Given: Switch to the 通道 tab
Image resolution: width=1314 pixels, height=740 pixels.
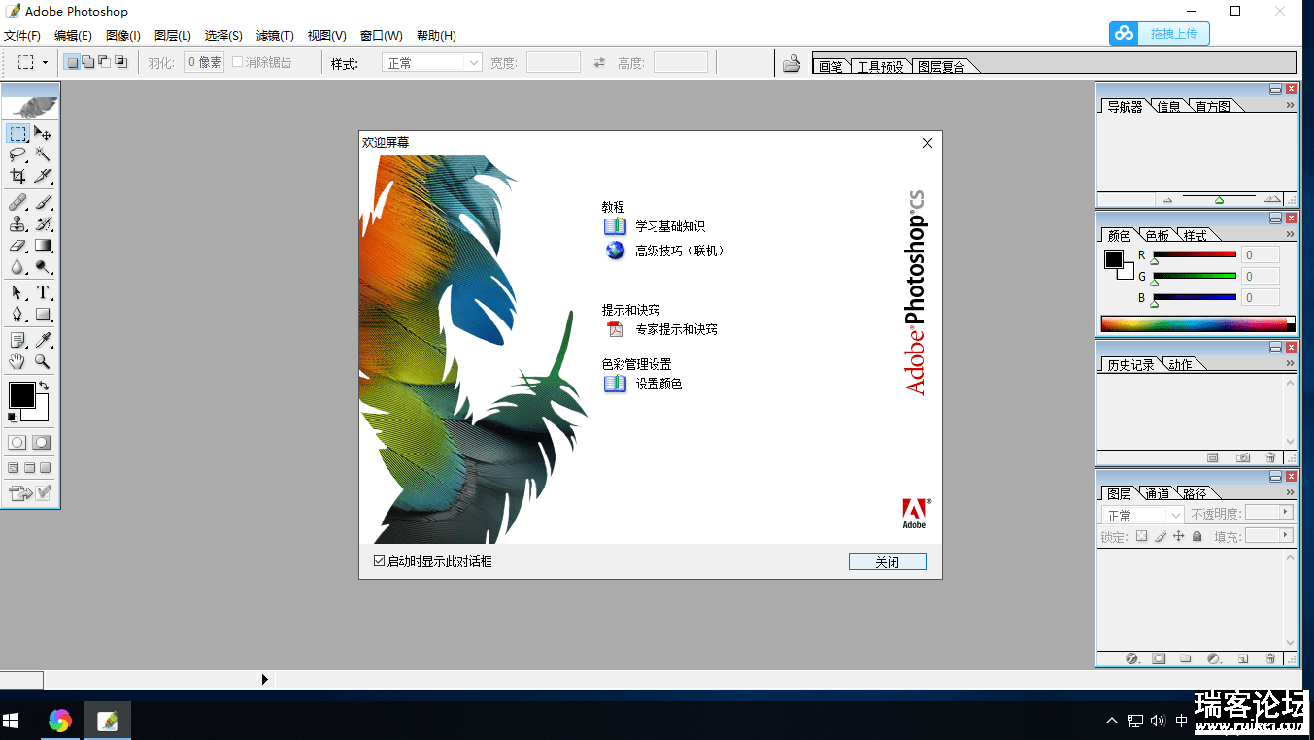Looking at the screenshot, I should coord(1157,493).
